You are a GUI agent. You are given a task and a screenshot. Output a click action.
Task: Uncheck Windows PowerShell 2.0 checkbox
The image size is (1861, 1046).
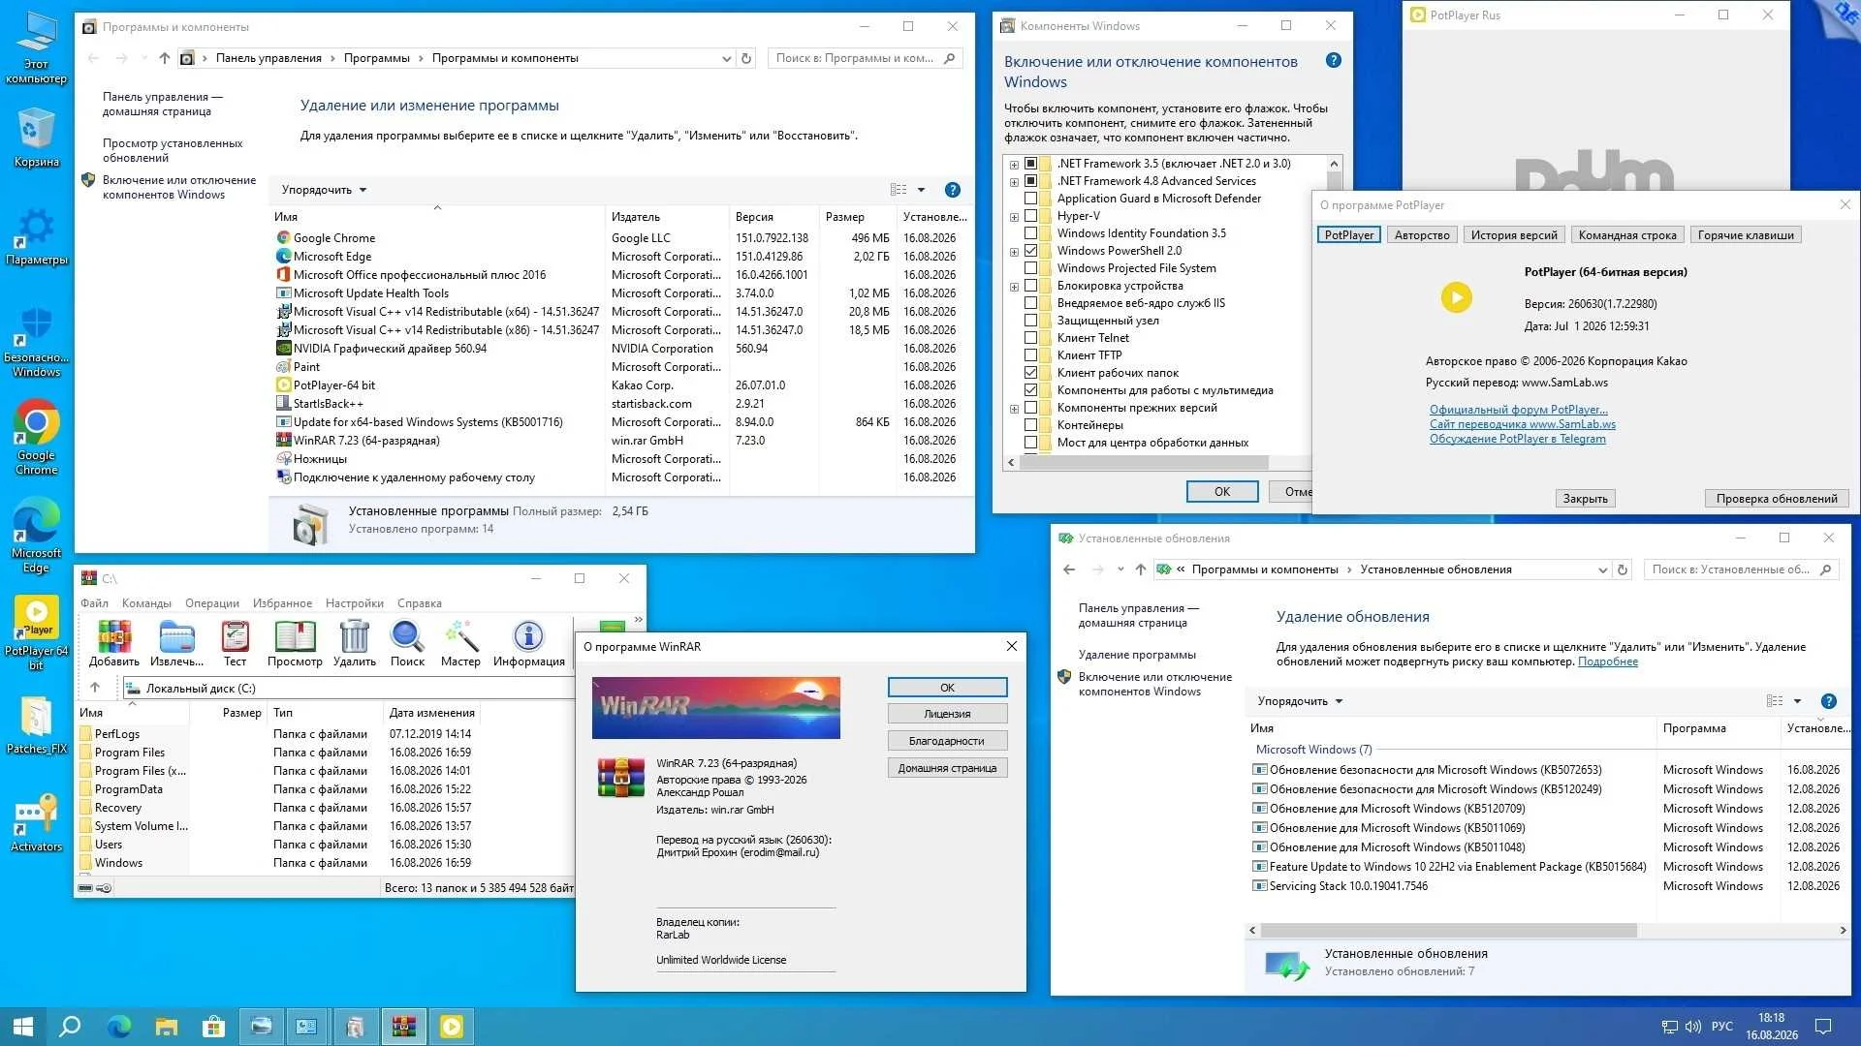click(x=1031, y=251)
